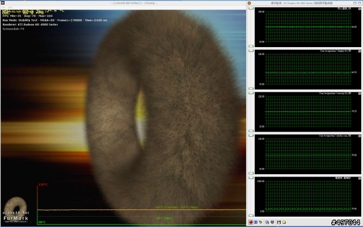Image resolution: width=363 pixels, height=227 pixels.
Task: Click lower limit handle of shader core graph
Action: click(251, 173)
